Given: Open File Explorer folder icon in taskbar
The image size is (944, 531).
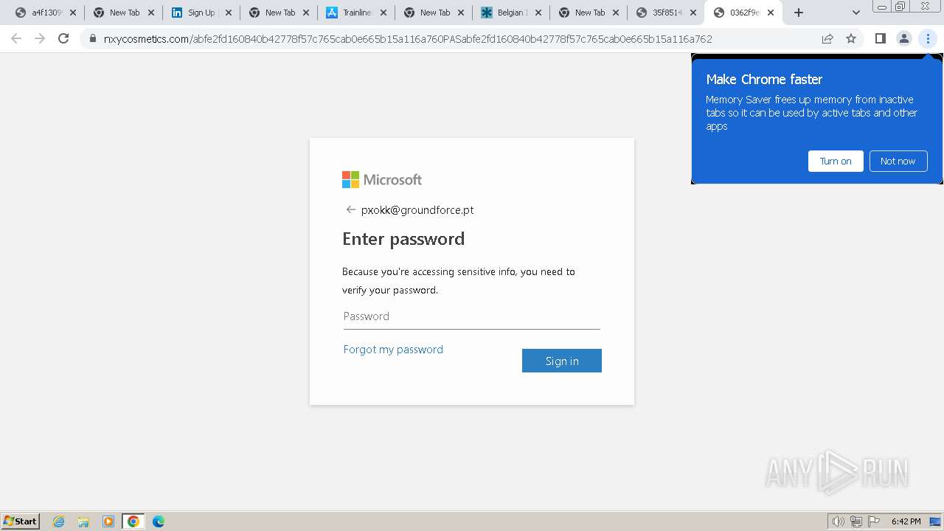Looking at the screenshot, I should [x=83, y=521].
